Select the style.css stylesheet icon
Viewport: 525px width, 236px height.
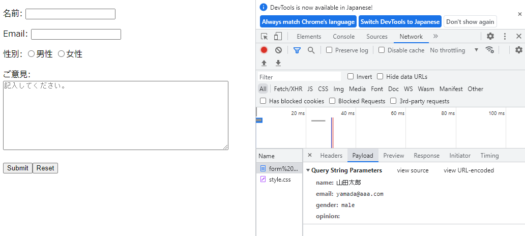(x=263, y=180)
